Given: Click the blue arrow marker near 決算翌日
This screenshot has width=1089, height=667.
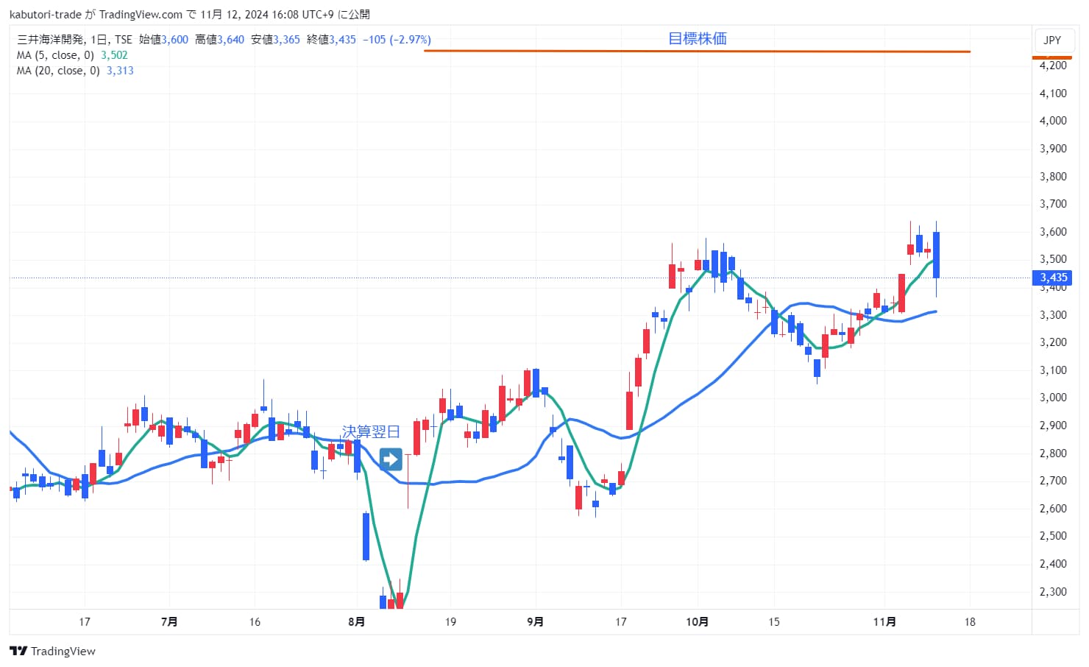Looking at the screenshot, I should coord(391,460).
